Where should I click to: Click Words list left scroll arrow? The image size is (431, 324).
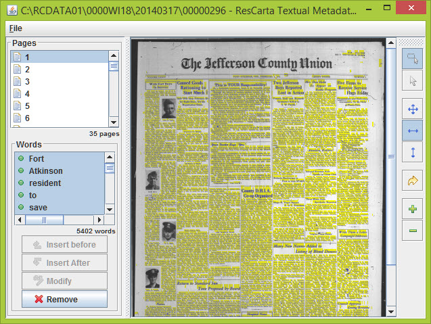pos(20,220)
